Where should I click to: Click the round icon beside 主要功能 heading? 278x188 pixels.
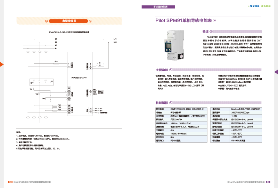click(170, 70)
